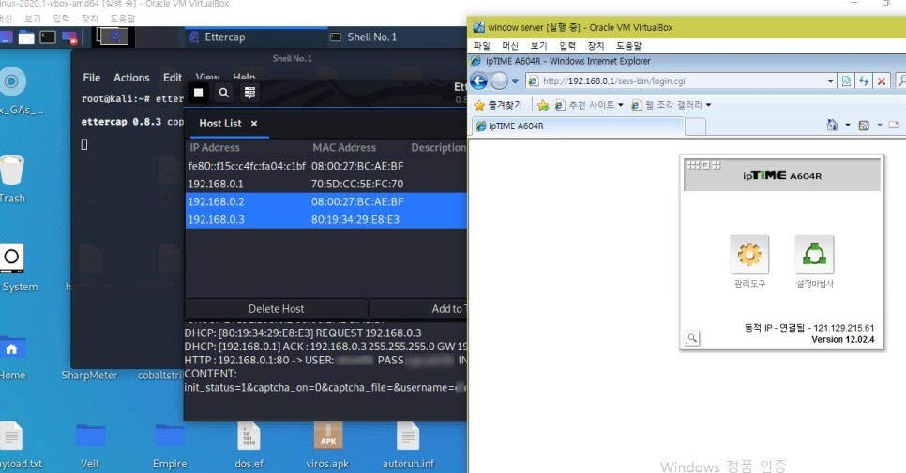Open the ipTIME 관리도구 gear icon
Viewport: 906px width, 473px height.
click(x=749, y=254)
